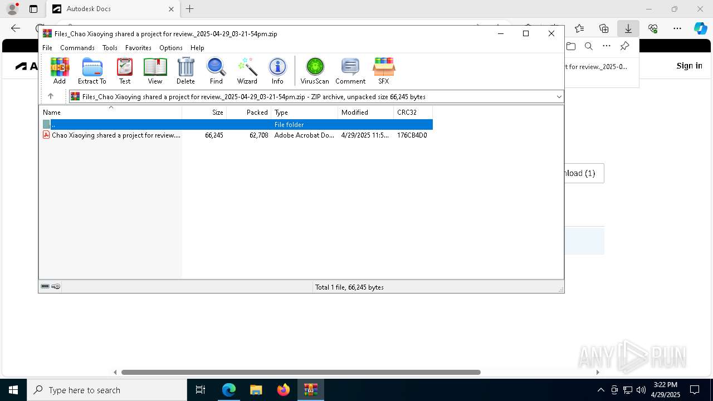
Task: Open a new browser tab
Action: coord(190,9)
